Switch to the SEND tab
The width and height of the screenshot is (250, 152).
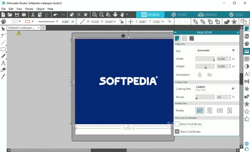[236, 15]
